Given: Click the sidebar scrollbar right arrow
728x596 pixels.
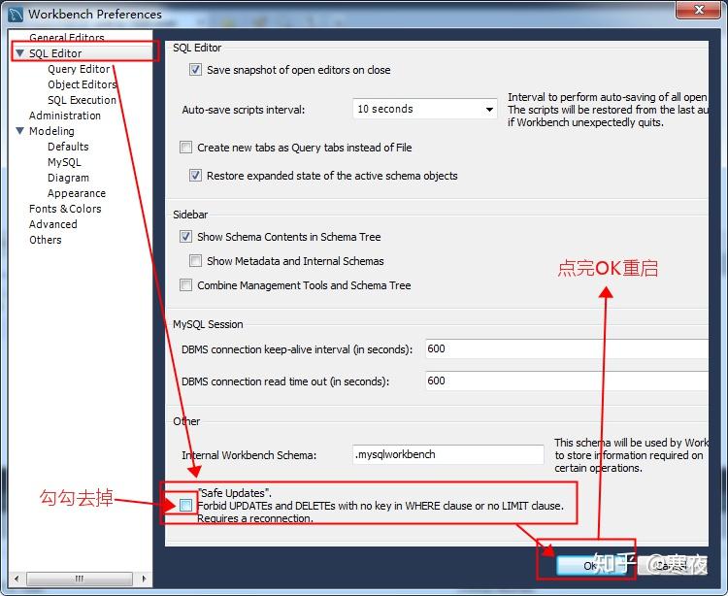Looking at the screenshot, I should [144, 579].
